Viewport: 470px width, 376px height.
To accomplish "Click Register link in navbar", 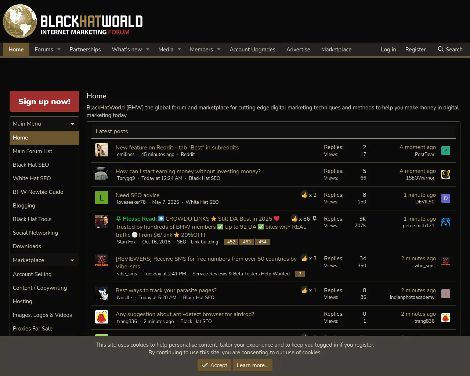I will coord(415,49).
